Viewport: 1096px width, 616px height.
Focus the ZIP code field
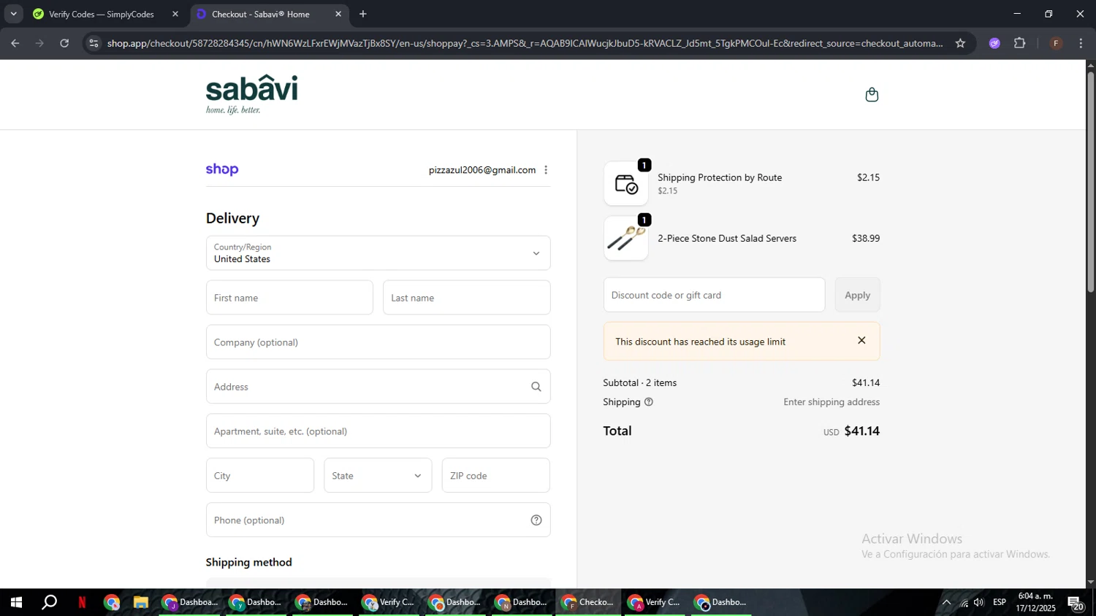click(x=495, y=476)
